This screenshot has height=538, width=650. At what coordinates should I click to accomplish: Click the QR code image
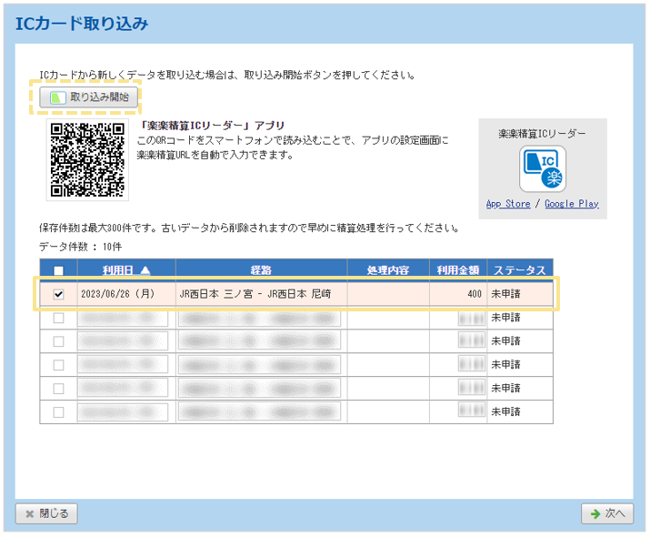click(x=87, y=159)
